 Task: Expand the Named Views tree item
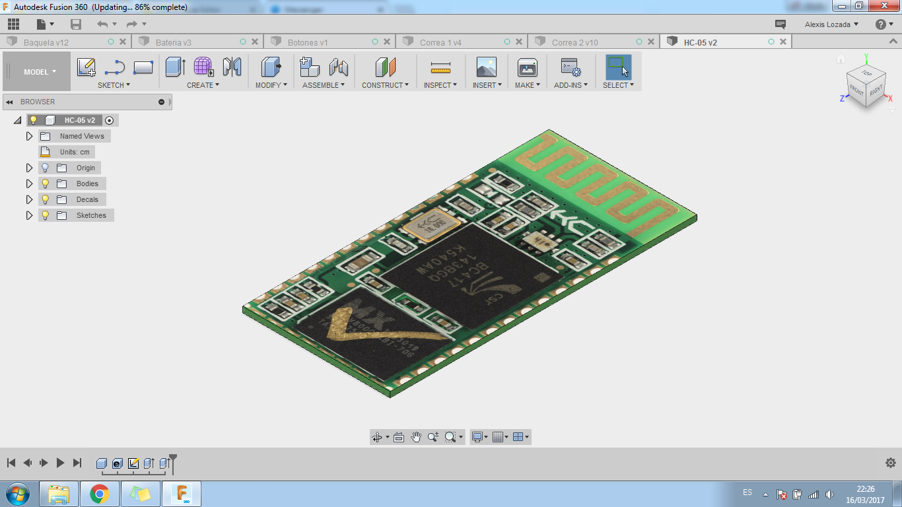pos(29,135)
